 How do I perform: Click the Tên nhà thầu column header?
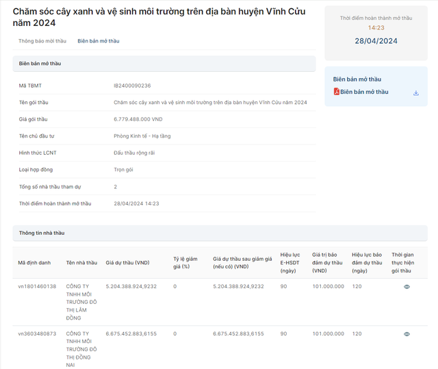81,262
